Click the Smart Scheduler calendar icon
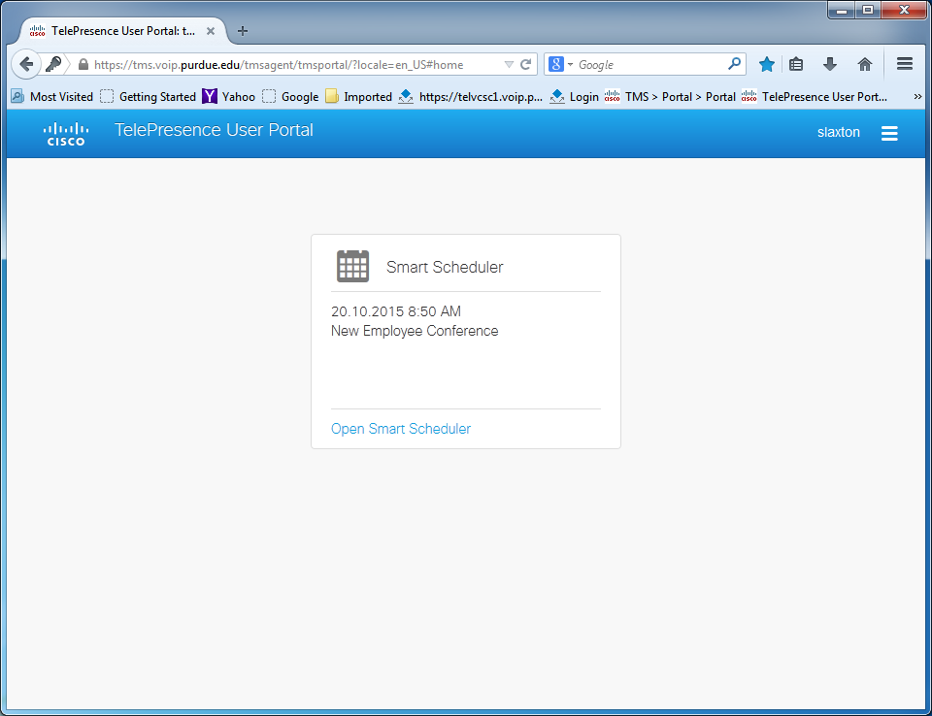Image resolution: width=932 pixels, height=716 pixels. click(352, 266)
